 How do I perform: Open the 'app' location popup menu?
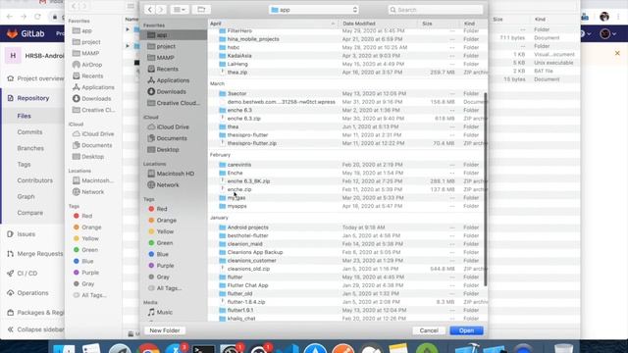click(x=314, y=10)
